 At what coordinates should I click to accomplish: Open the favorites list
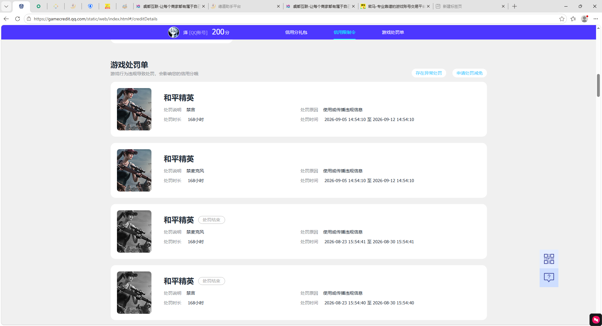click(x=573, y=19)
